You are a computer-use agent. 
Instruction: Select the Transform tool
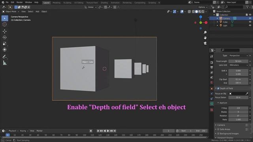tap(5, 50)
